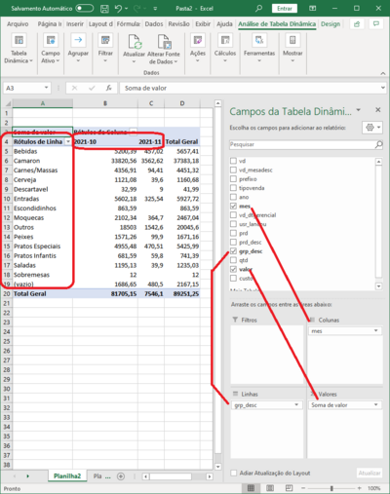The width and height of the screenshot is (390, 494).
Task: Click the Share icon in ribbon
Action: tap(357, 24)
